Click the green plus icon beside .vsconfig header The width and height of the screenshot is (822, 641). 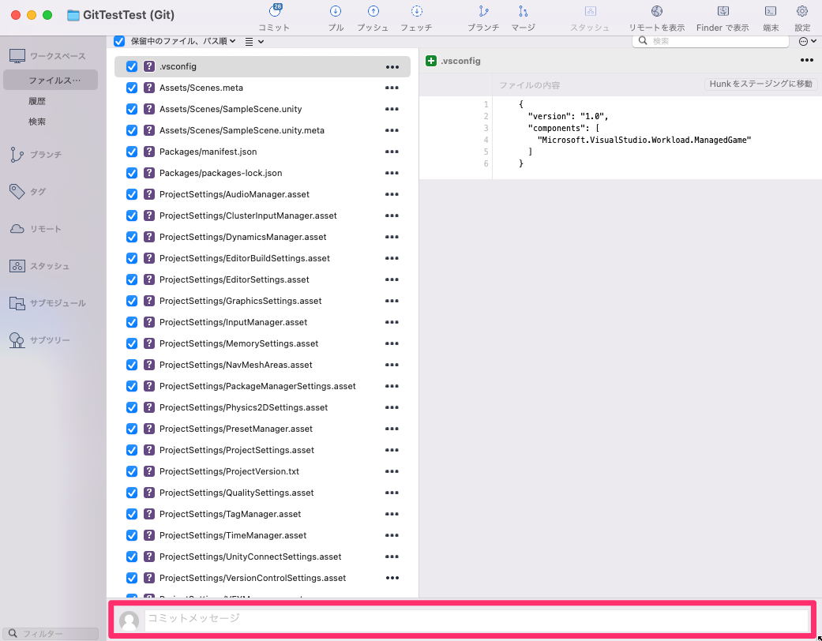431,61
